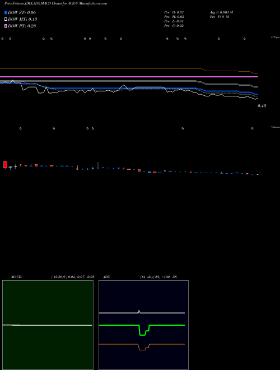Click the '<Tops' marker label
The height and width of the screenshot is (370, 280).
click(x=276, y=38)
